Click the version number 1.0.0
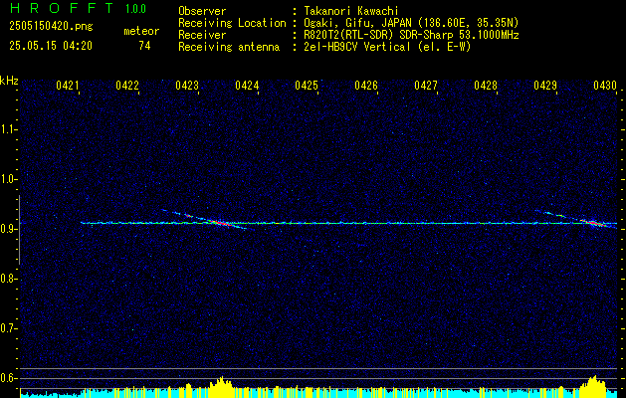 (x=135, y=9)
